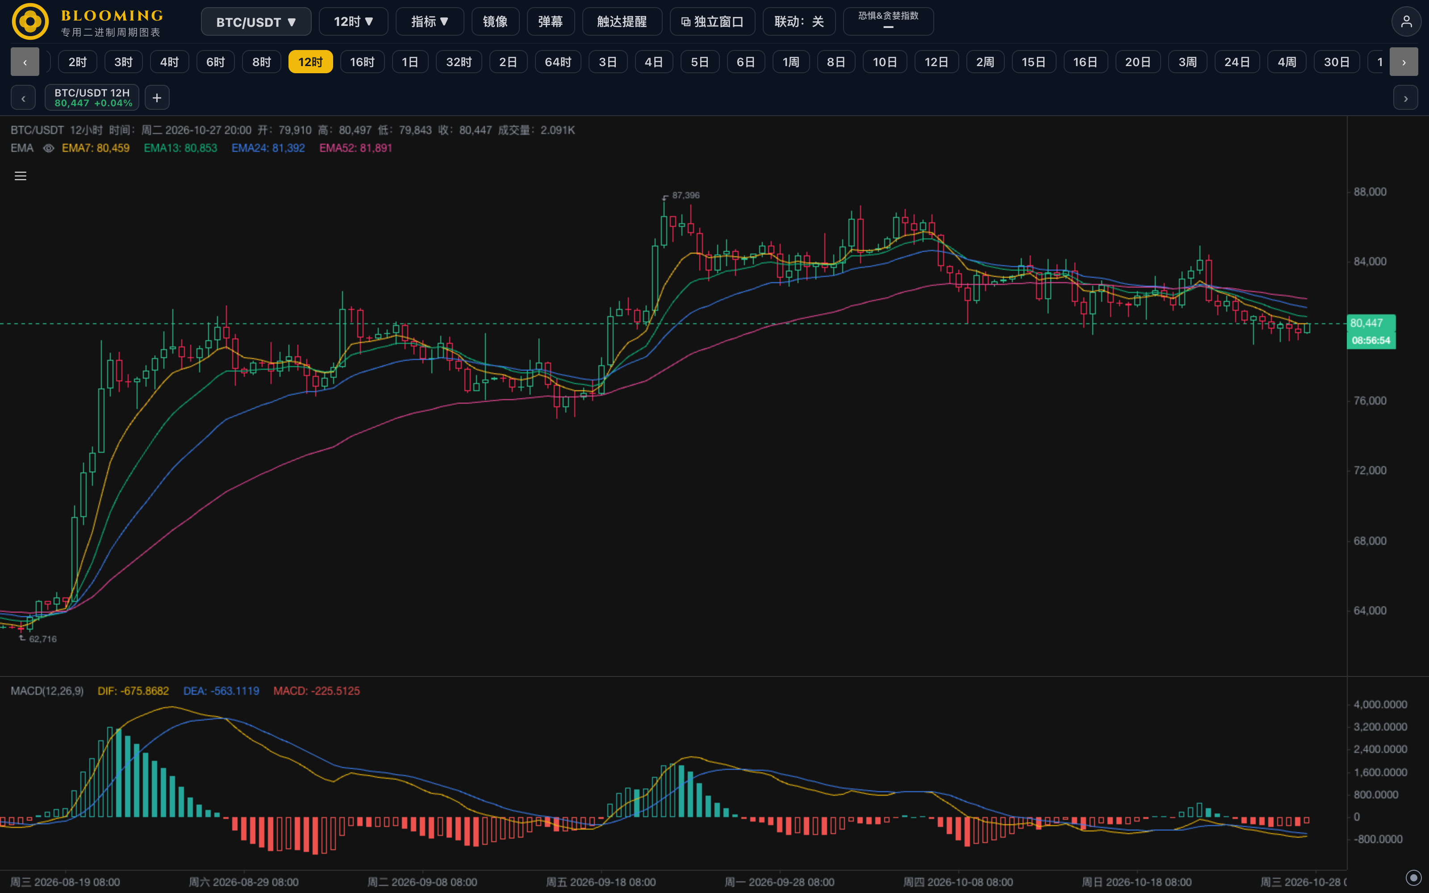
Task: Select the 1周 timeframe
Action: pyautogui.click(x=791, y=62)
